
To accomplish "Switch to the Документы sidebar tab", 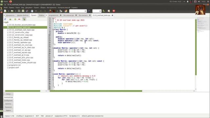I will tap(10, 15).
